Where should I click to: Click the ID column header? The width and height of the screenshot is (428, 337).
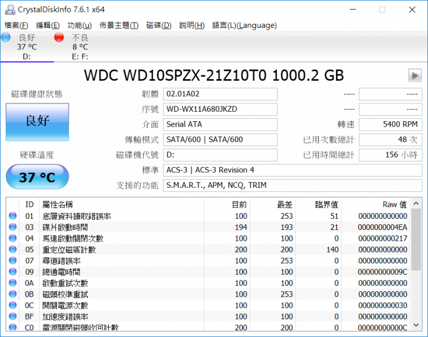(29, 204)
